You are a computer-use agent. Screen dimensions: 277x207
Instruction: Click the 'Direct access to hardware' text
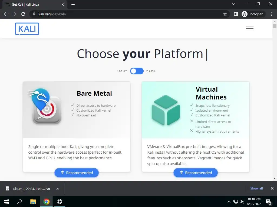[x=96, y=106]
